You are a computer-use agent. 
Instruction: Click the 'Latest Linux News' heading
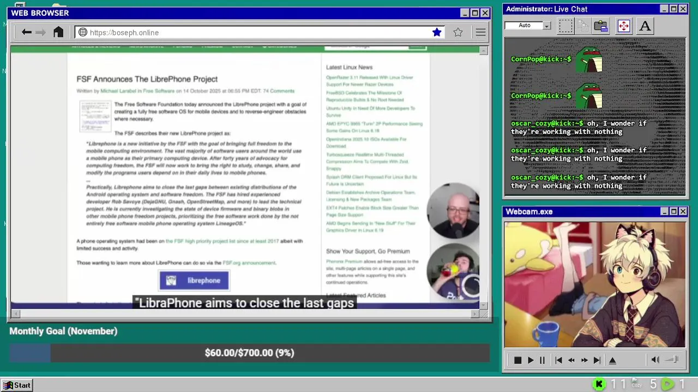tap(349, 67)
